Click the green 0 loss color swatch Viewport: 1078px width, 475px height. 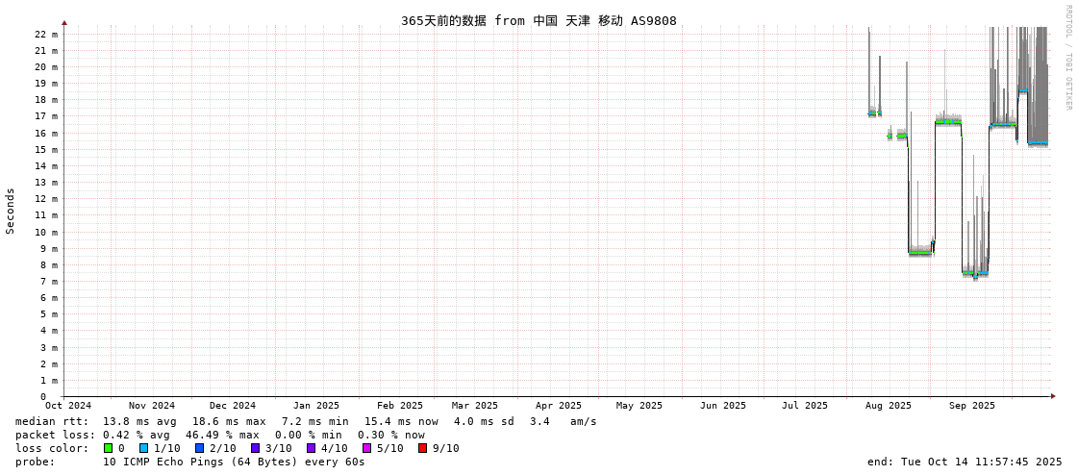[x=108, y=448]
